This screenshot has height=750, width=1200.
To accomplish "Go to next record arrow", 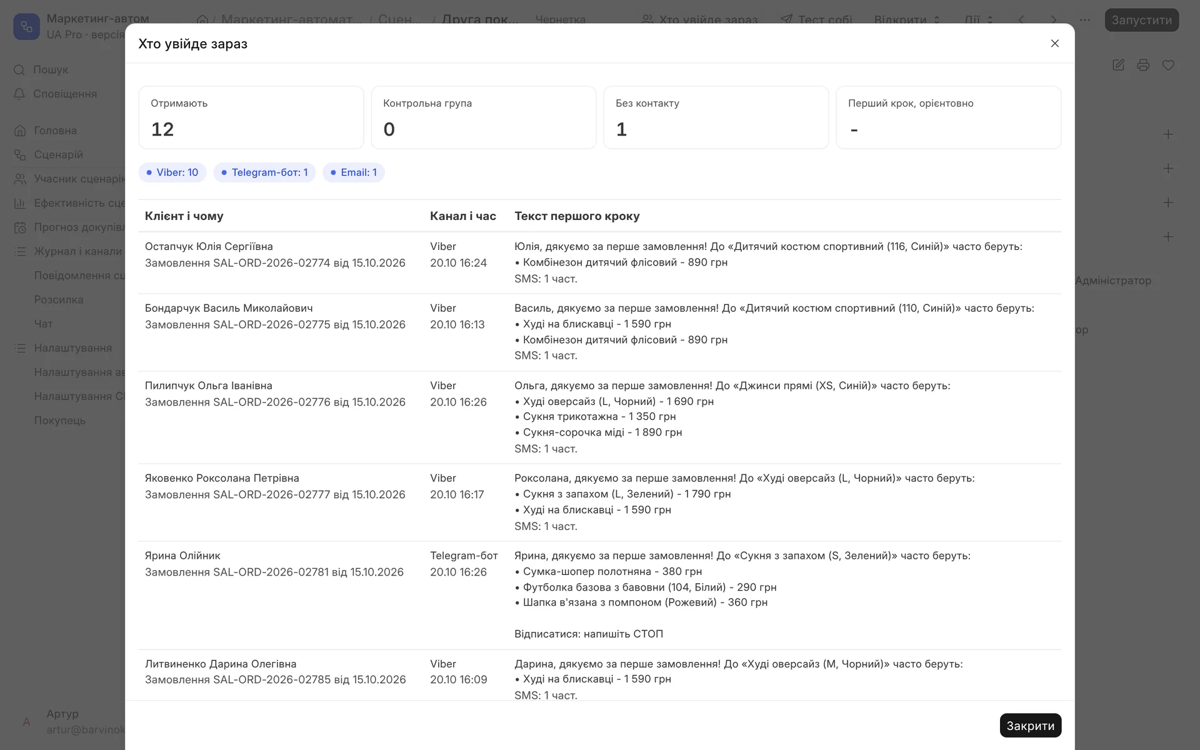I will [1054, 20].
